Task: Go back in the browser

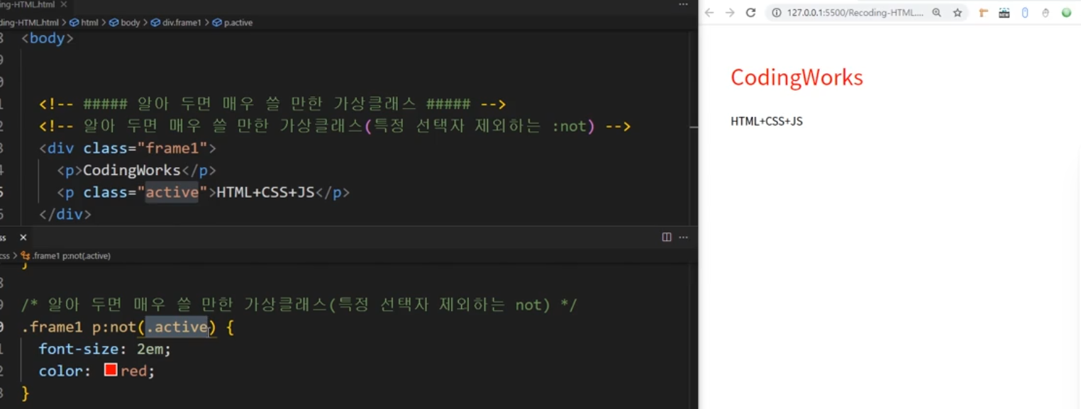Action: pos(709,13)
